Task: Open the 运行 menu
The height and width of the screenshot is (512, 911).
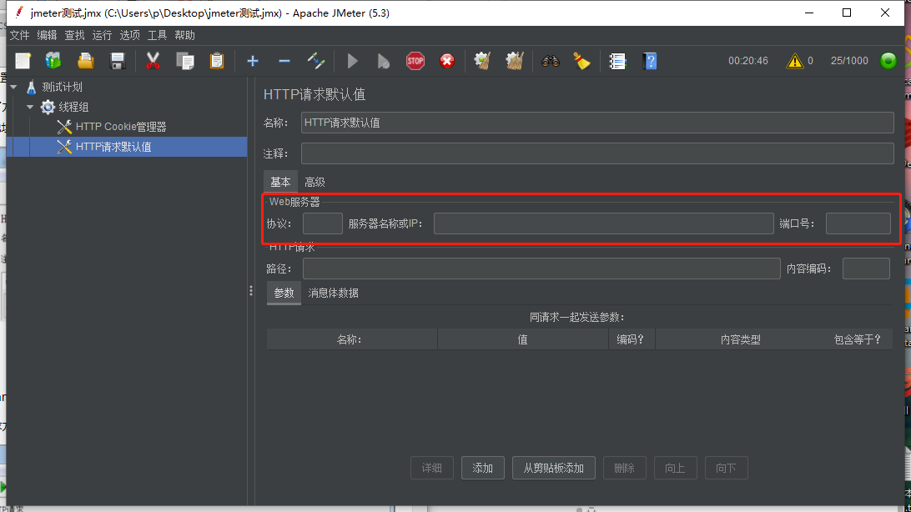Action: [x=103, y=35]
